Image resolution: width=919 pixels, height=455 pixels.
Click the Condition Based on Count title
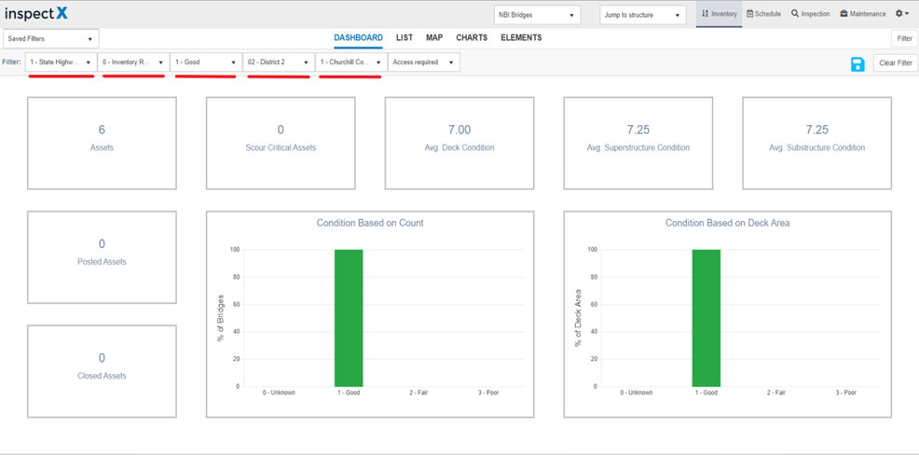[370, 223]
